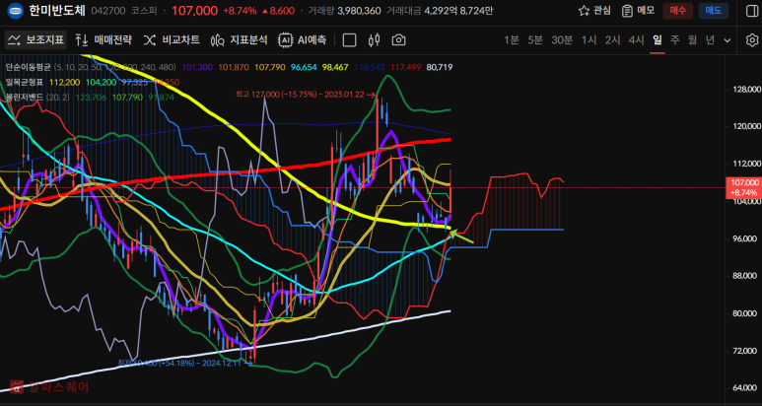Click the 최저 low price annotation 2024.12.11

coord(185,363)
